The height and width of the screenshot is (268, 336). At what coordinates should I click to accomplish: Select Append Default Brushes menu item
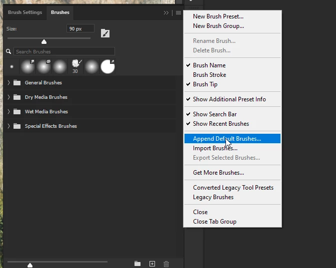(232, 139)
